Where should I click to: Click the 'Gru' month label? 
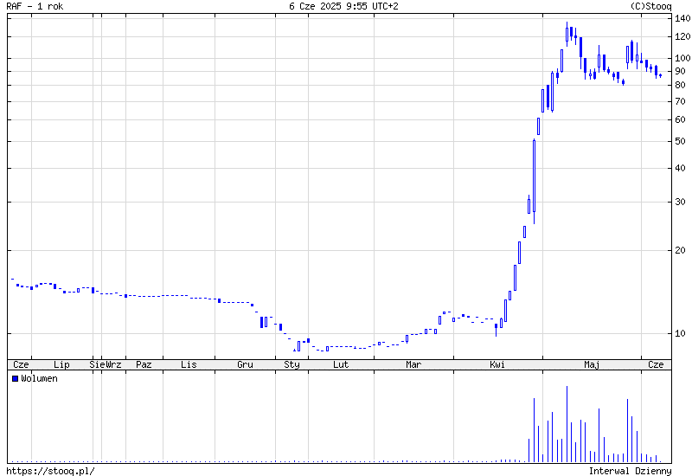pos(245,364)
